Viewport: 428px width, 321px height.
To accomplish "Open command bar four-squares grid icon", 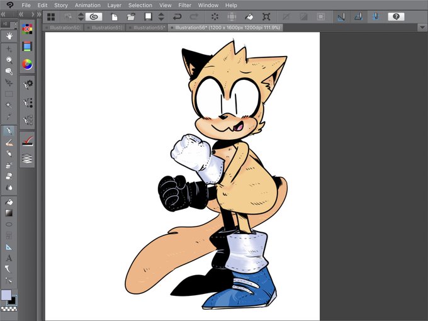I will [x=51, y=17].
